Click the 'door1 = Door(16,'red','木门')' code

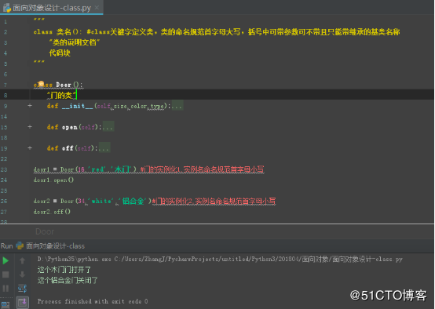[x=85, y=169]
